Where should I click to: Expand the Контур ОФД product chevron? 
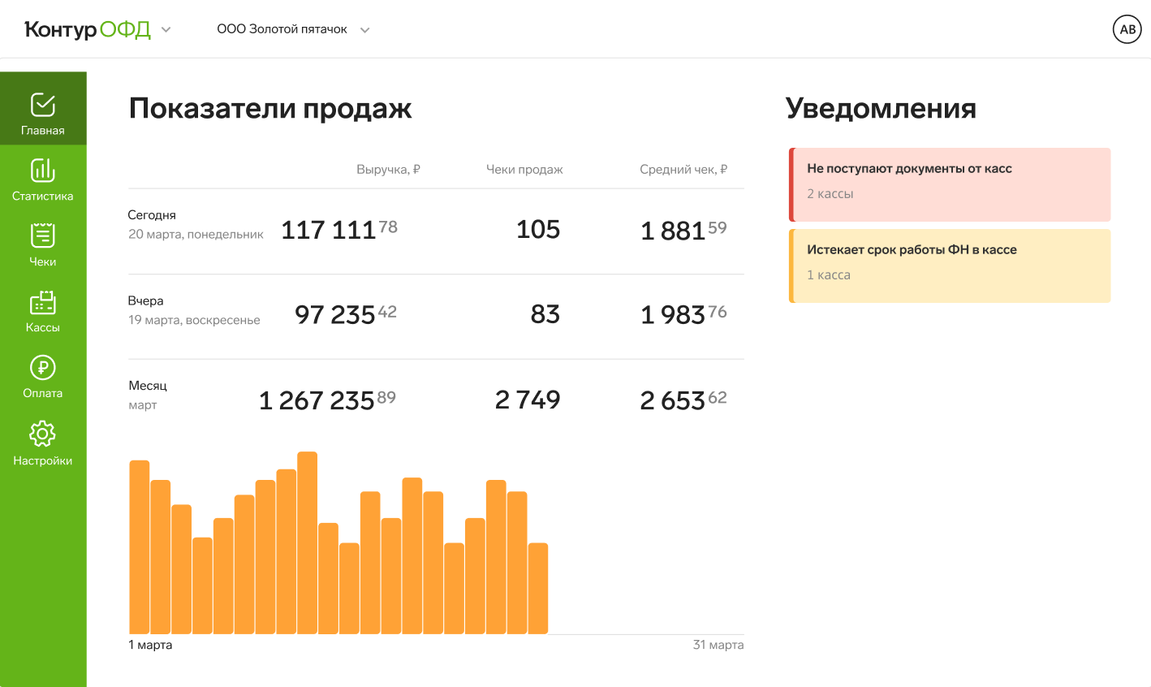coord(166,30)
